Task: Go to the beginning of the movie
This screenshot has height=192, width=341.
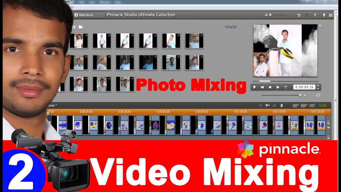Action: coord(262,87)
